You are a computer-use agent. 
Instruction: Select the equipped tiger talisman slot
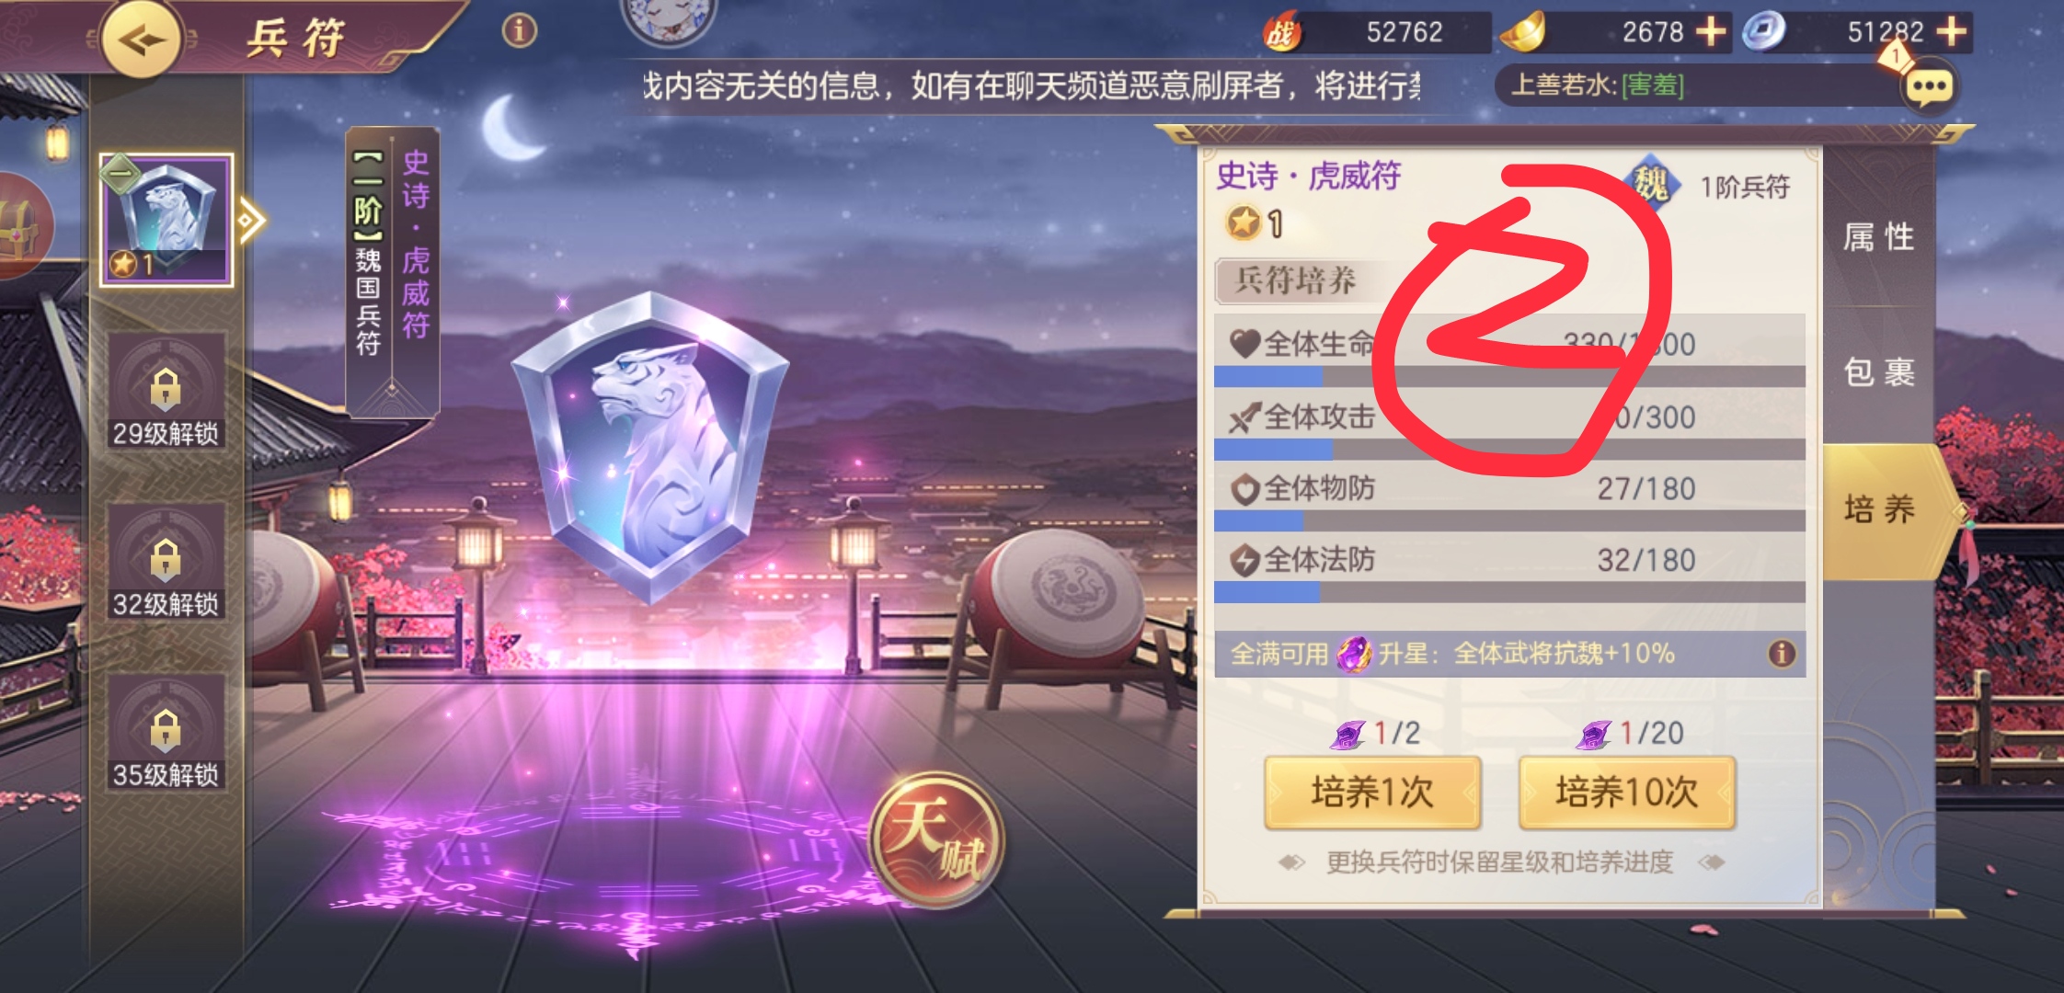[166, 221]
